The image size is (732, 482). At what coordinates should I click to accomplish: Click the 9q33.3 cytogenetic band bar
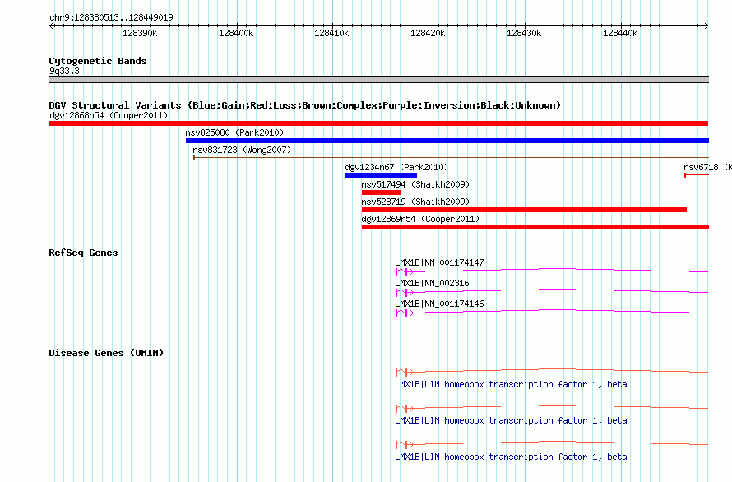[x=378, y=80]
